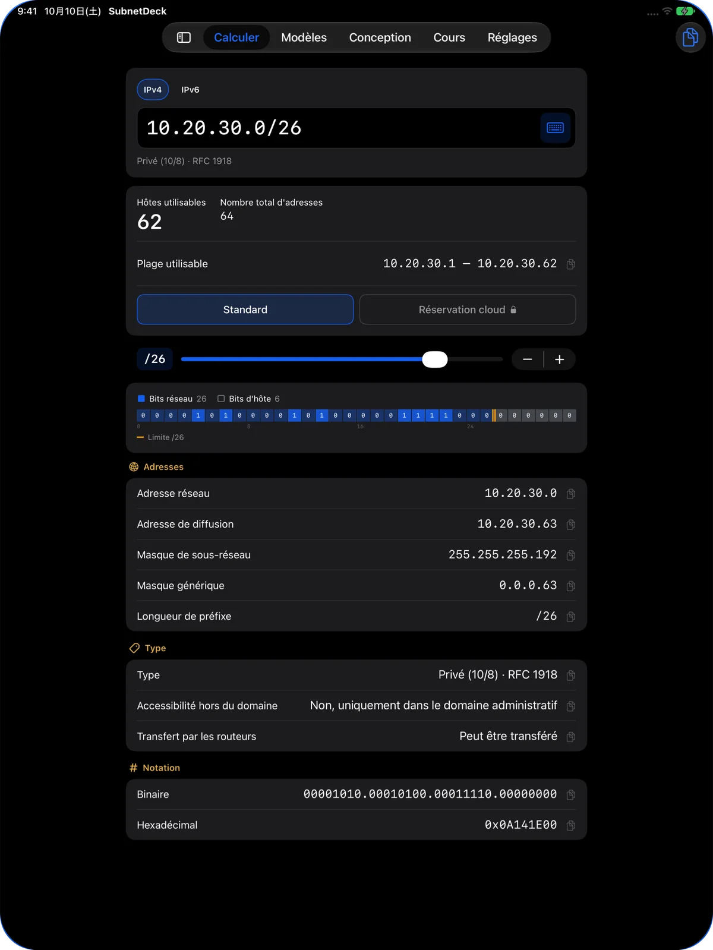The width and height of the screenshot is (713, 950).
Task: Copy the usable range 10.20.30.1 – 10.20.30.62
Action: [571, 264]
